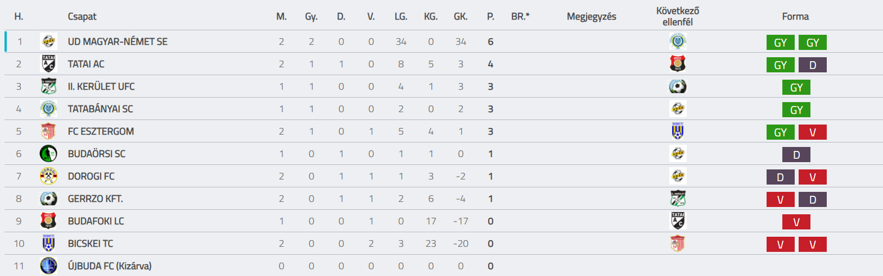The height and width of the screenshot is (276, 883).
Task: Open the TATAI AC team link
Action: (x=86, y=64)
